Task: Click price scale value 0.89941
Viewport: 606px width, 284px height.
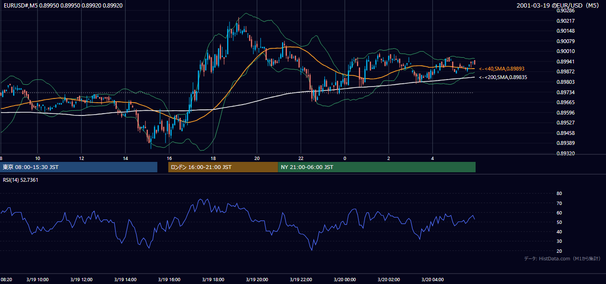Action: (566, 62)
